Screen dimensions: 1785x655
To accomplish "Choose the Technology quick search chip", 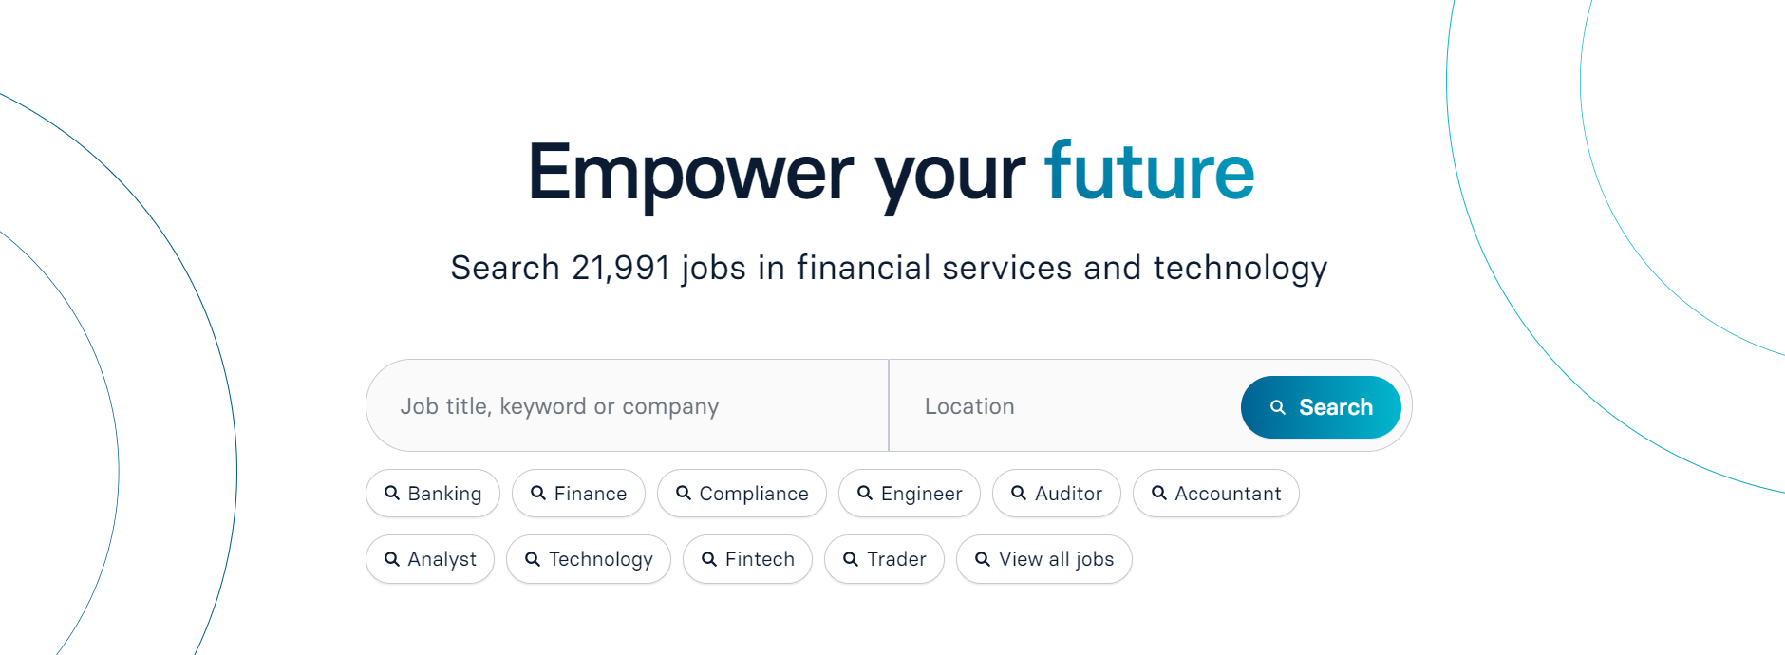I will pyautogui.click(x=600, y=559).
